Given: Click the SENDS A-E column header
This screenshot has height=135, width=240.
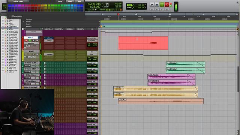Looking at the screenshot, I should [70, 29].
